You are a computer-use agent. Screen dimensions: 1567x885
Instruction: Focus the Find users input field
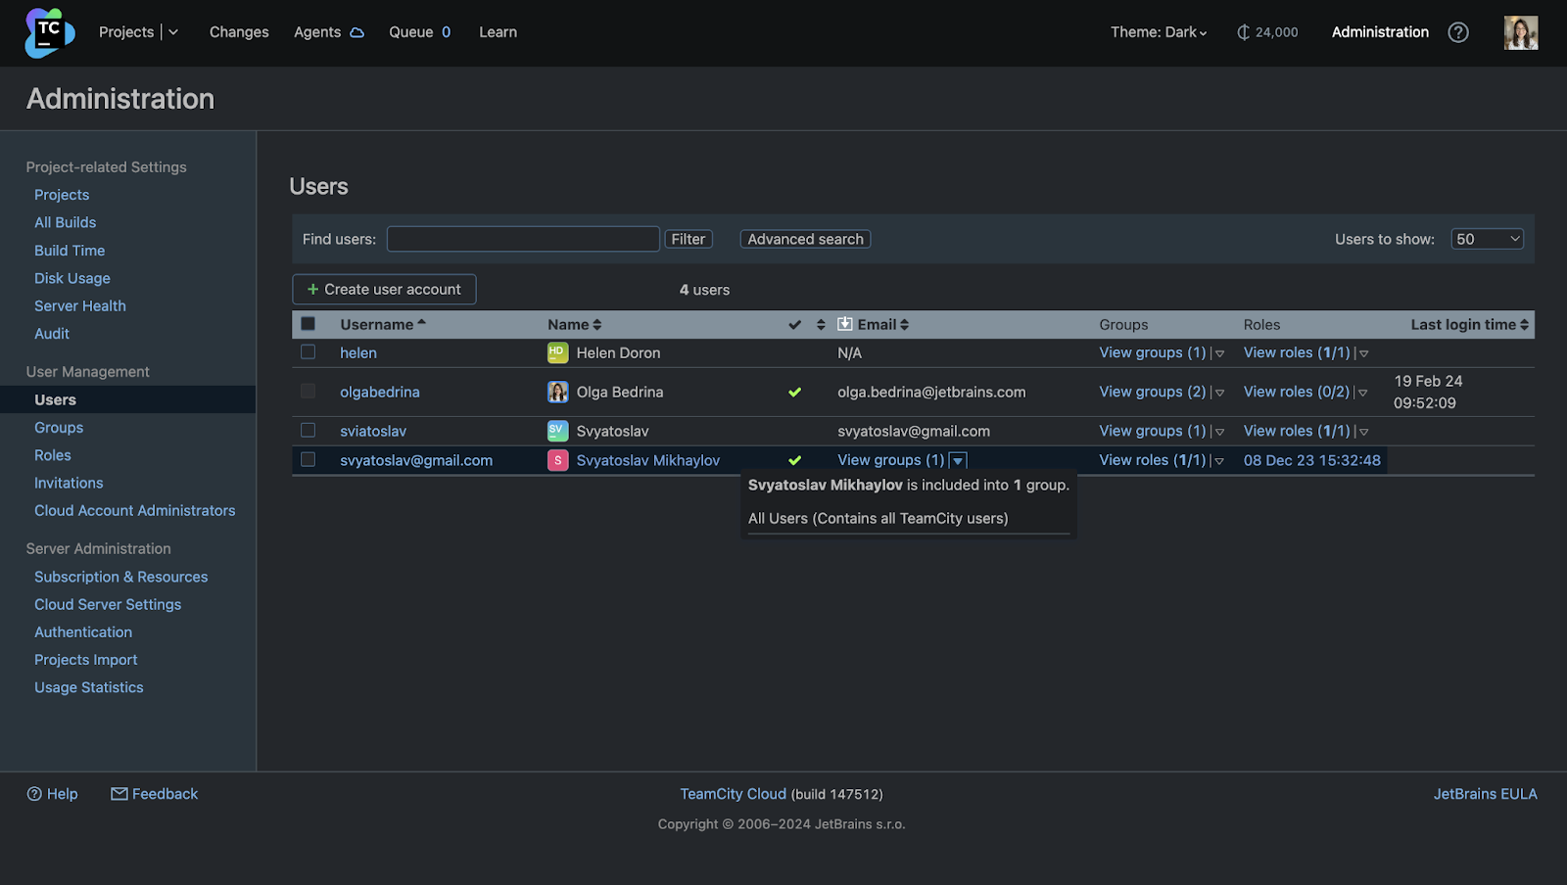[x=523, y=239]
